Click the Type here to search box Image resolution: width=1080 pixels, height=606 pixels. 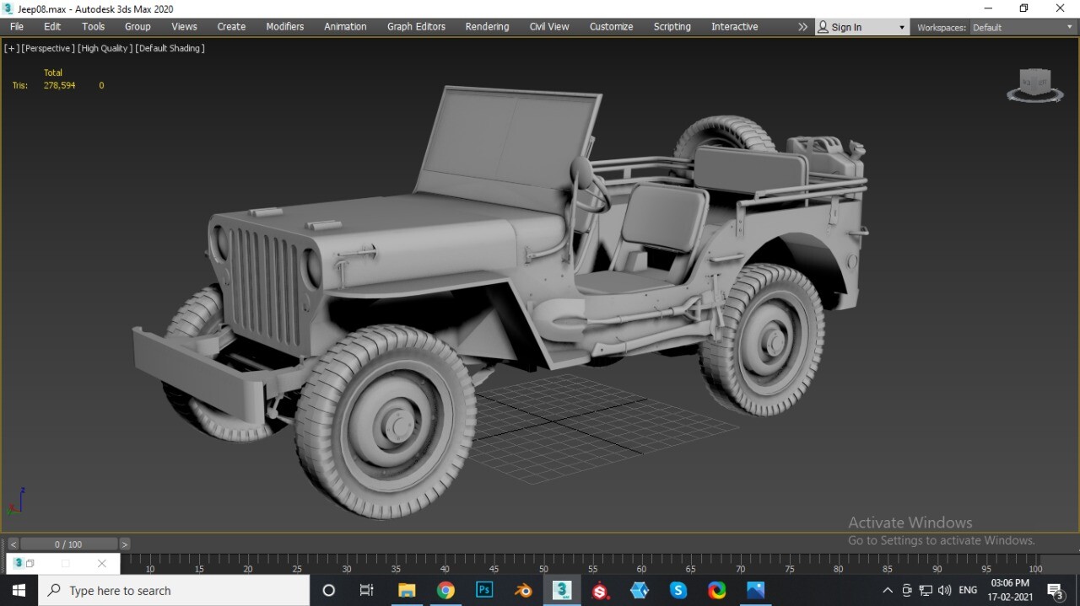[174, 590]
